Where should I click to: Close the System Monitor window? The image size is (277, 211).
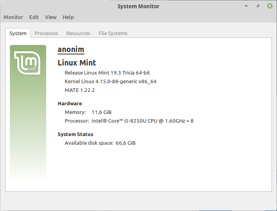(270, 6)
